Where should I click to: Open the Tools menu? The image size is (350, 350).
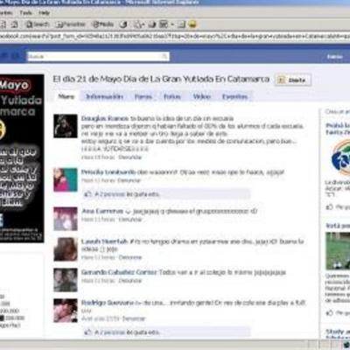coord(25,13)
